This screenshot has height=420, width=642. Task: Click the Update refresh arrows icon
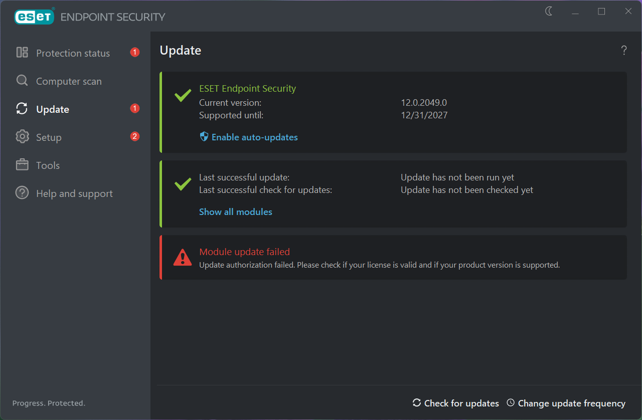[22, 109]
